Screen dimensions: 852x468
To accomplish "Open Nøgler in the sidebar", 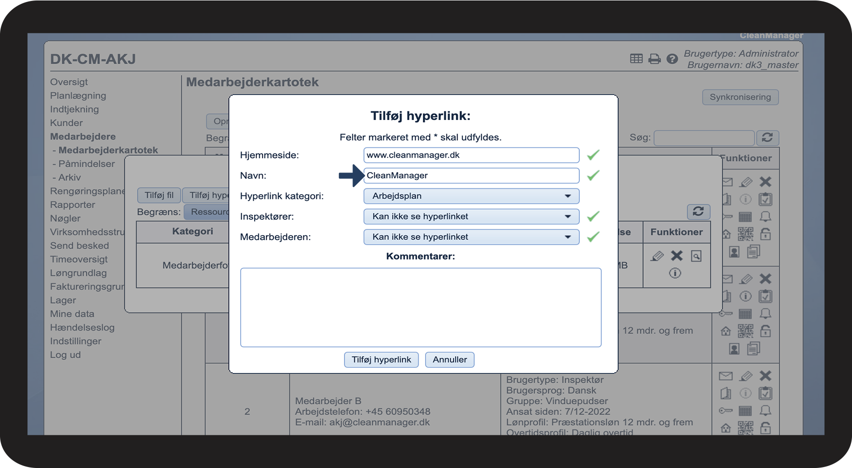I will (x=66, y=218).
